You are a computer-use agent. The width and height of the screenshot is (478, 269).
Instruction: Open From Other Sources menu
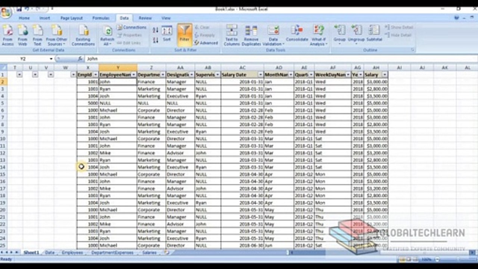click(x=57, y=35)
